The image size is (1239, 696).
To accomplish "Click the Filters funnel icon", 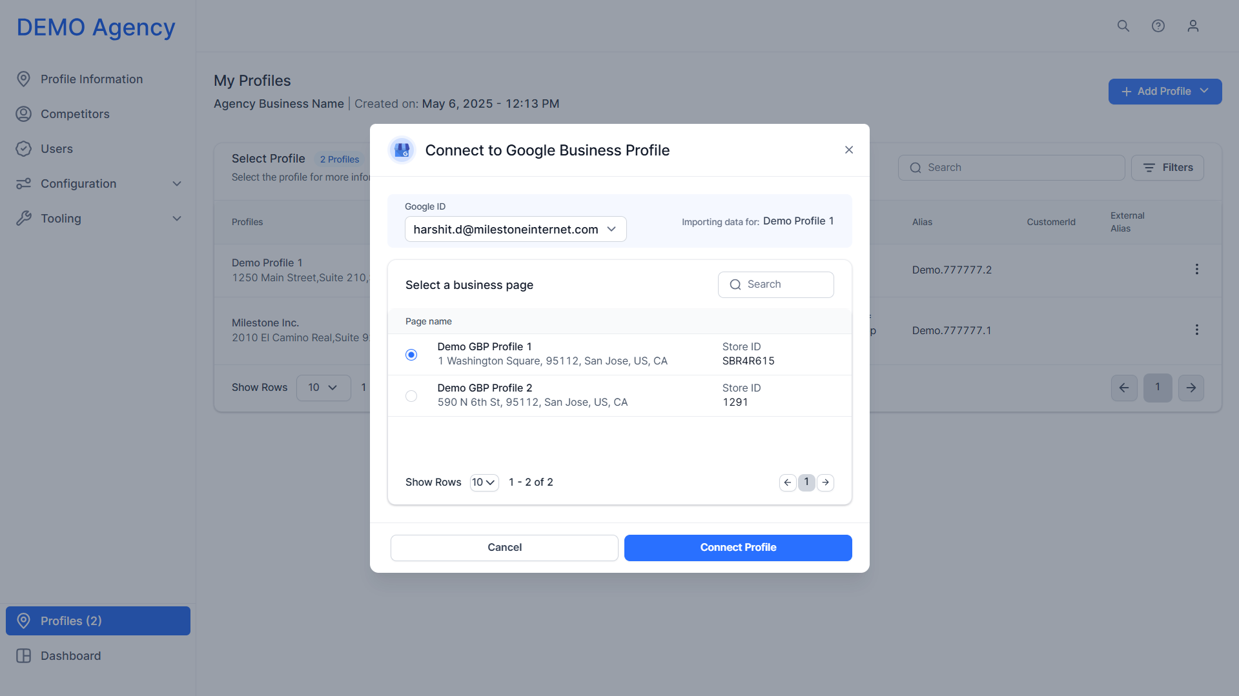I will [x=1149, y=168].
